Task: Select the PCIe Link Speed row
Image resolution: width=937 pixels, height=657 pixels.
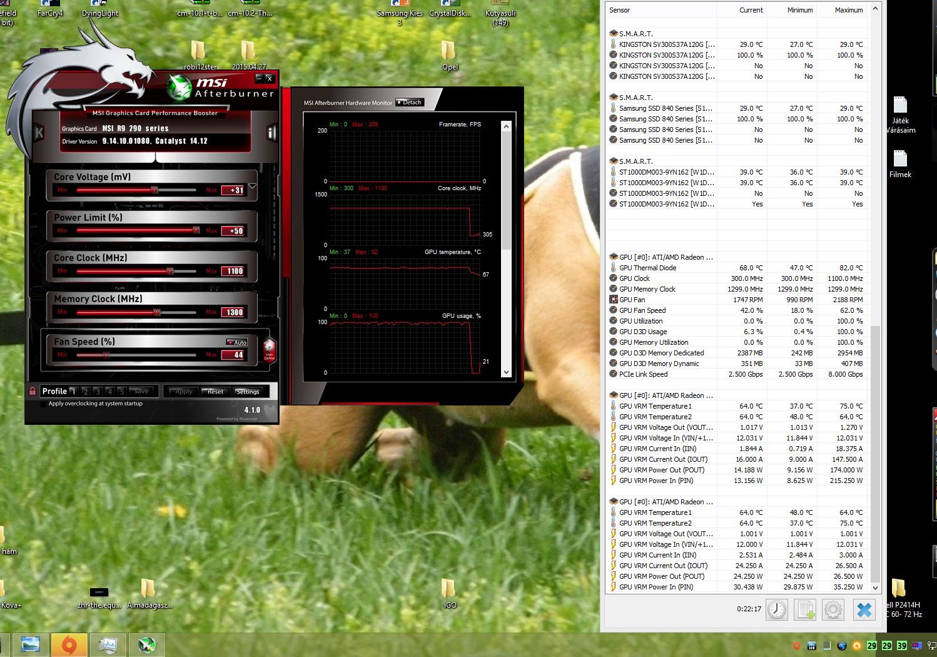Action: (737, 374)
